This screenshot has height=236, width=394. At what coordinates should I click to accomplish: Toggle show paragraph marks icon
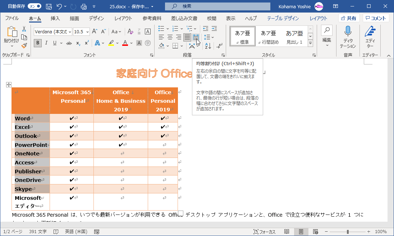pyautogui.click(x=219, y=45)
